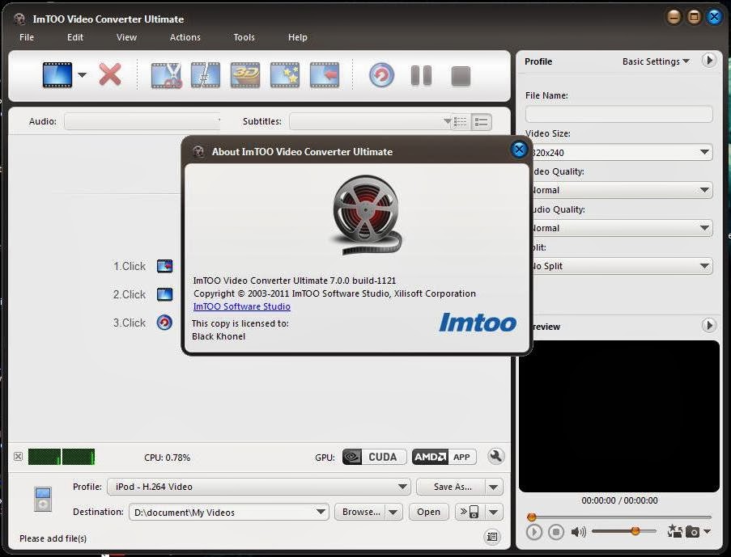Screen dimensions: 731x557
Task: Start conversion with the round Convert button
Action: [381, 75]
